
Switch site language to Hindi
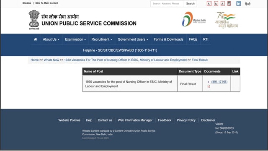247,4
